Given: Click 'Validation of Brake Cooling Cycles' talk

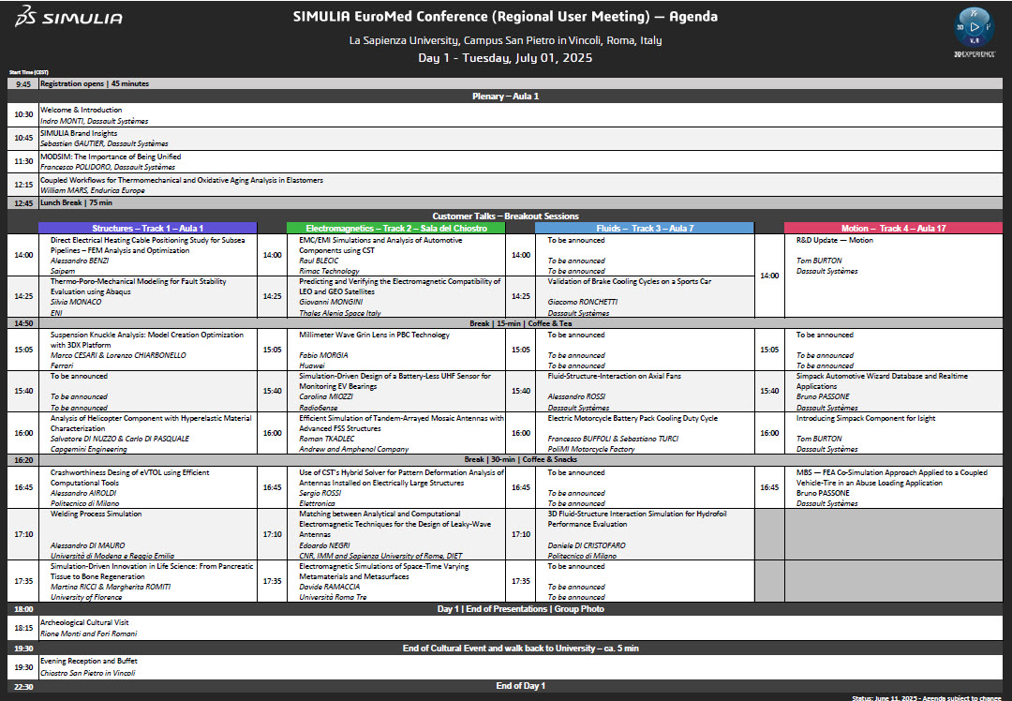Looking at the screenshot, I should click(630, 281).
